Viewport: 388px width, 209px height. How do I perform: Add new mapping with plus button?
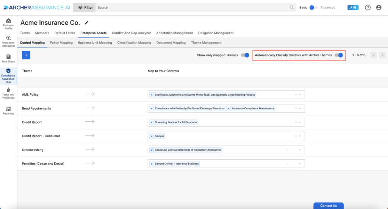click(26, 55)
